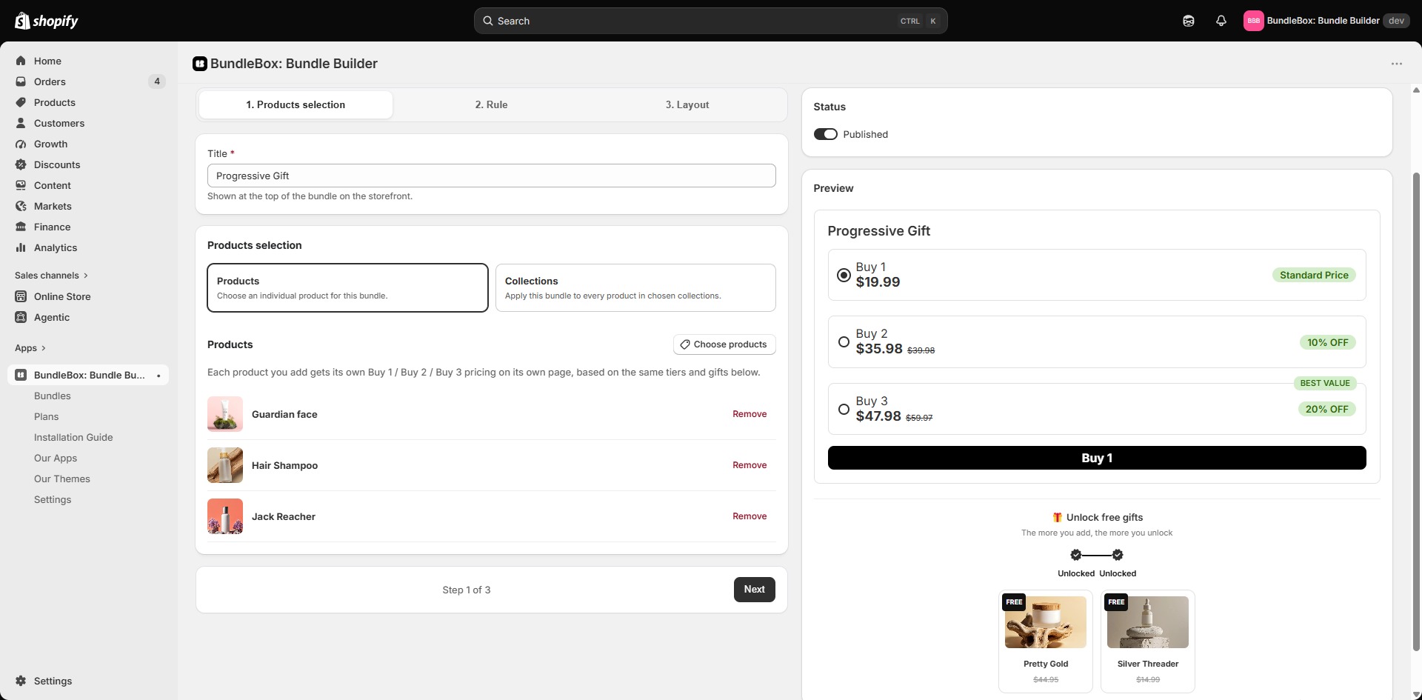The width and height of the screenshot is (1422, 700).
Task: Open app Settings in the BundleBox submenu
Action: [x=53, y=500]
